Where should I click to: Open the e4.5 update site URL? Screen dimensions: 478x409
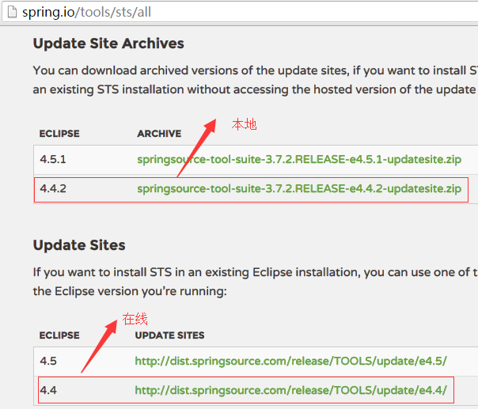[290, 362]
